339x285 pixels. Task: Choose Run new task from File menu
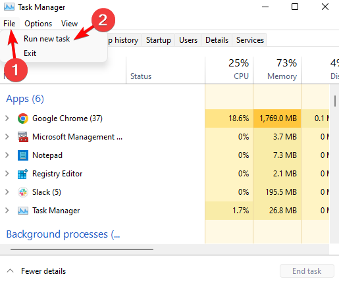(47, 39)
